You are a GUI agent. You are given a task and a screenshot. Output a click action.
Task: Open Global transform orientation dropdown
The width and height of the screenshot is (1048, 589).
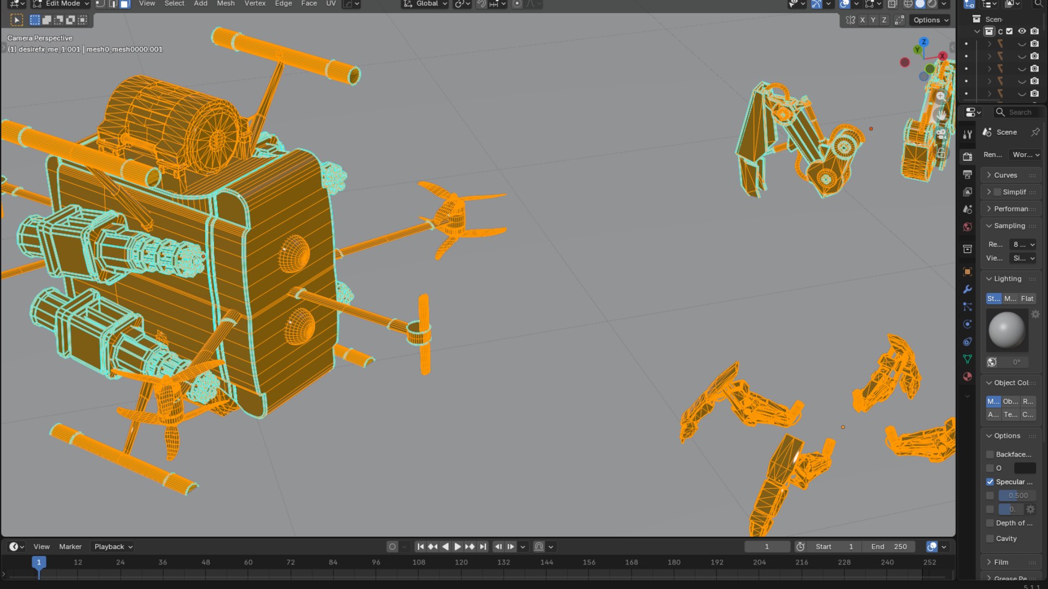point(426,4)
